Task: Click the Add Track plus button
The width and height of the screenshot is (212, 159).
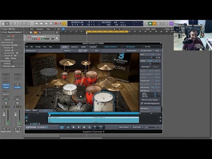Action: pyautogui.click(x=26, y=33)
